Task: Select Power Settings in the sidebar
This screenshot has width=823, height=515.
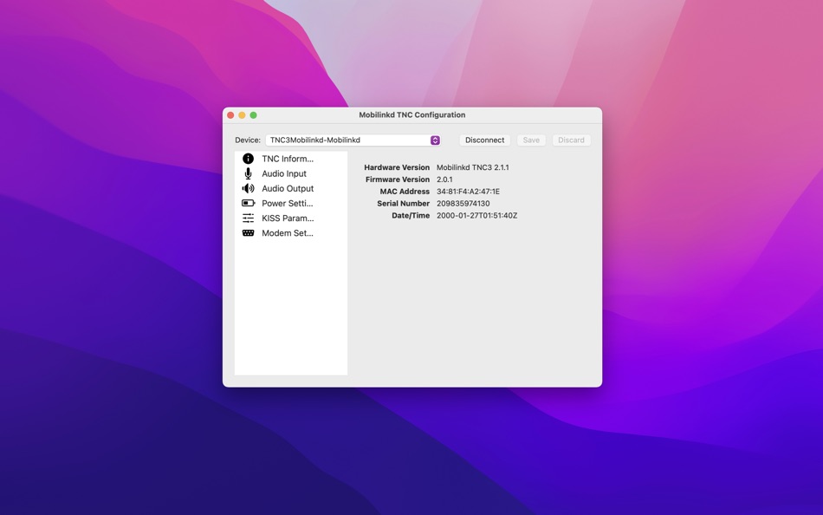Action: click(286, 203)
